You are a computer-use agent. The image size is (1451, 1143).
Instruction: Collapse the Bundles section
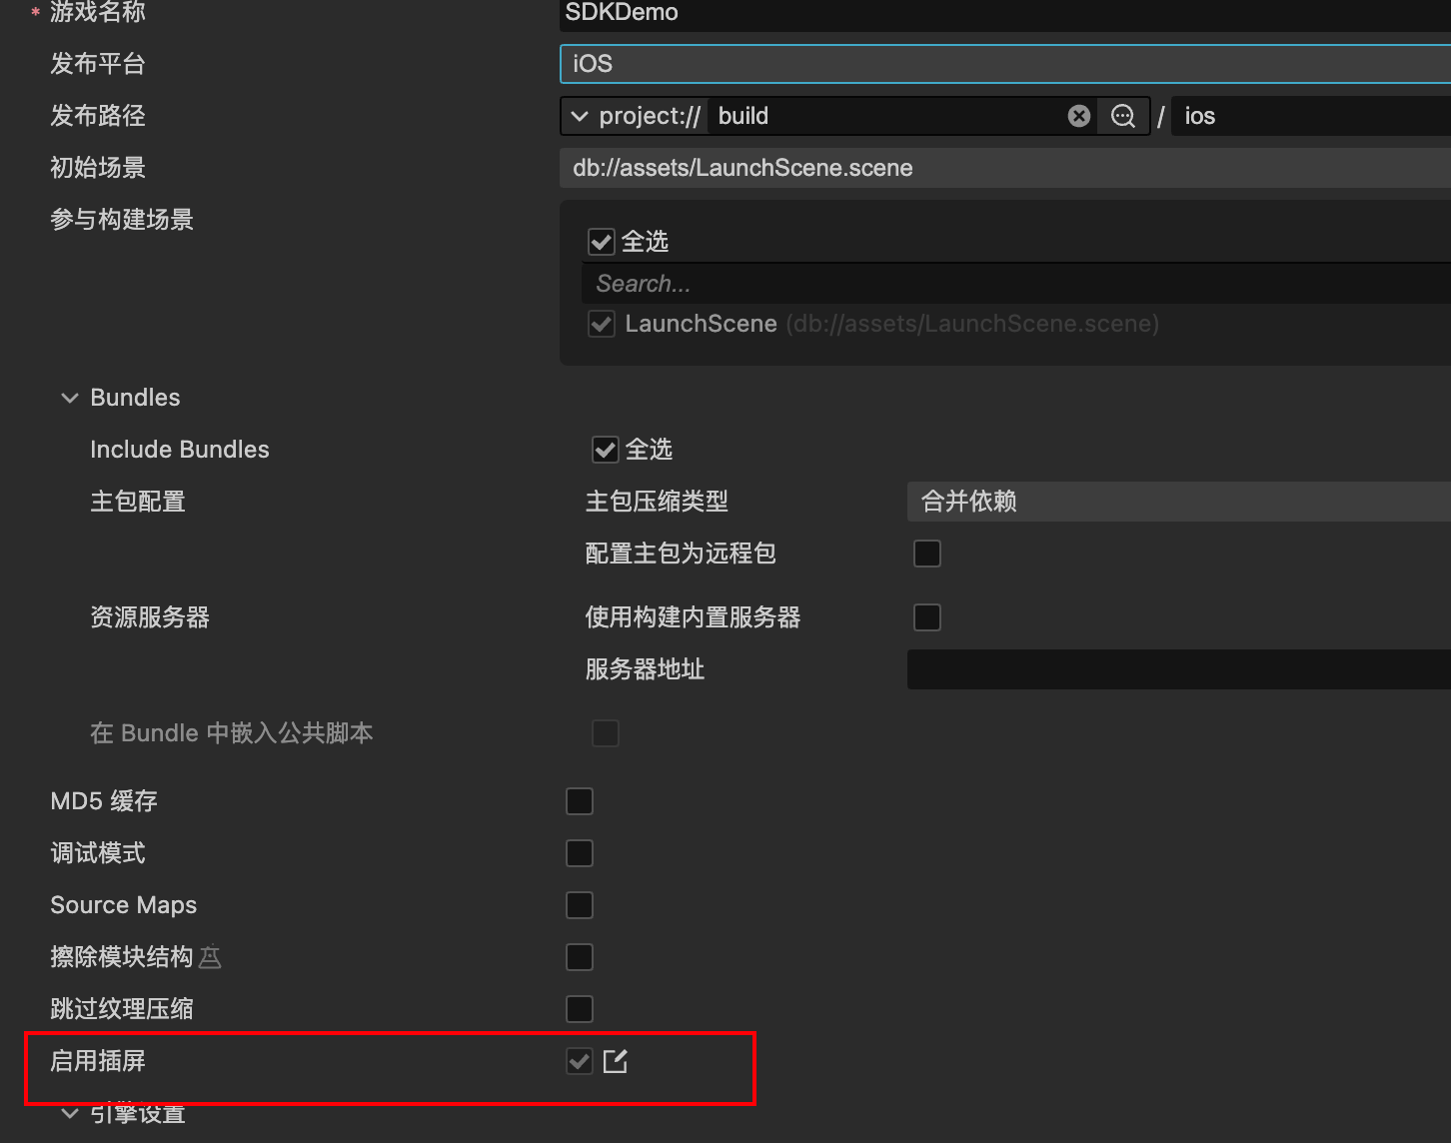click(70, 398)
